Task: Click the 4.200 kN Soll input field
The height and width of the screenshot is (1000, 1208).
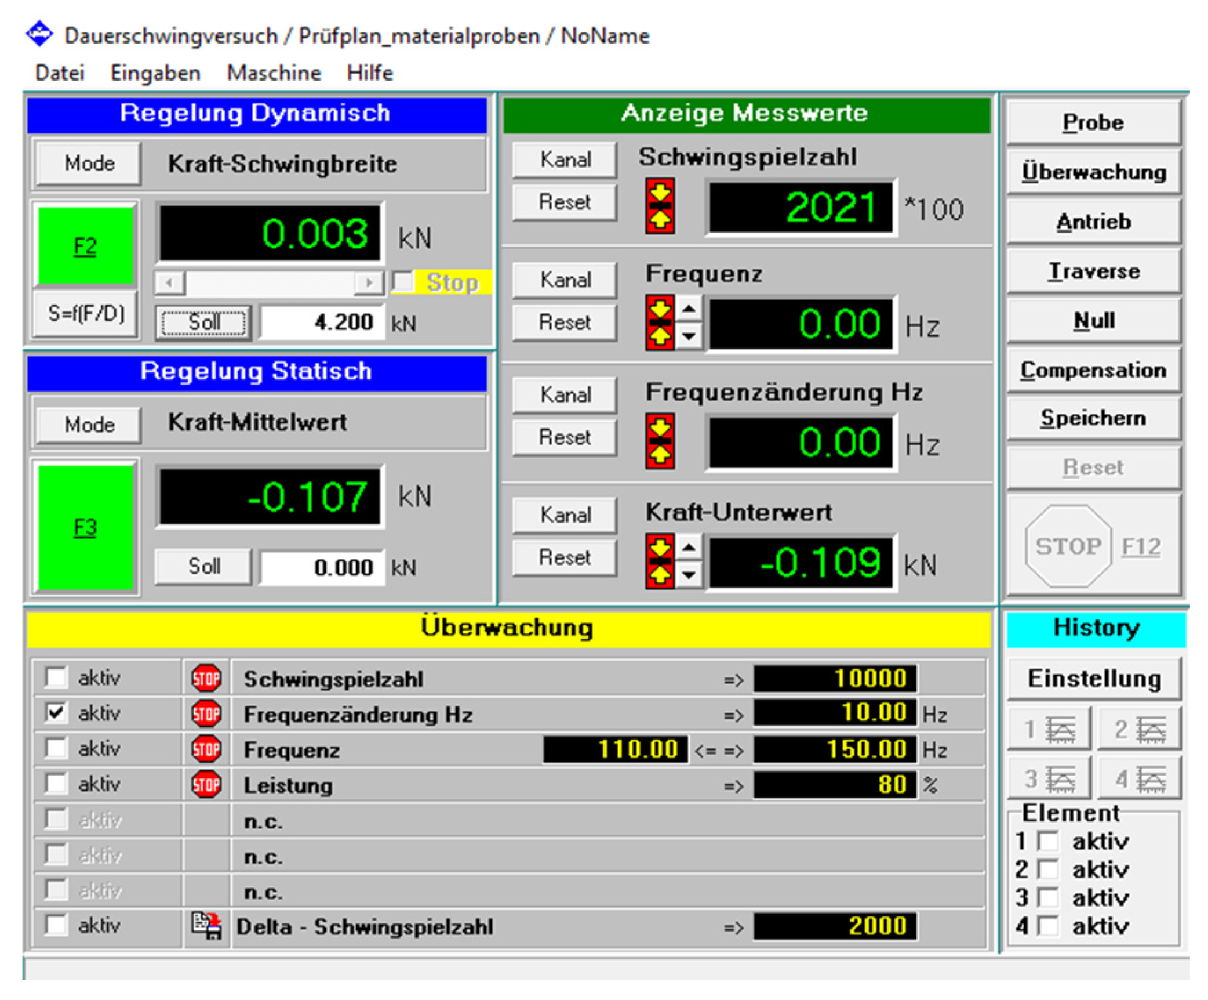Action: [x=322, y=322]
